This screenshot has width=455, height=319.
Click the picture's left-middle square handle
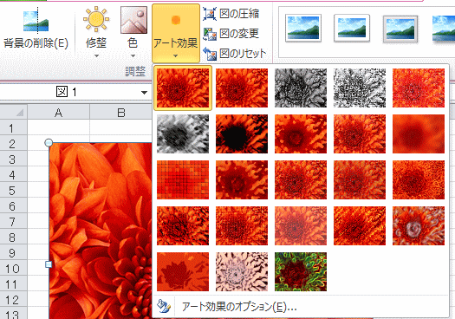[49, 264]
